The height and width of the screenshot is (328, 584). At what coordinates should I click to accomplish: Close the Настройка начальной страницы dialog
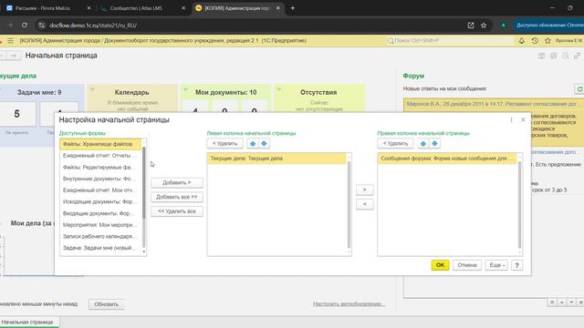(523, 119)
